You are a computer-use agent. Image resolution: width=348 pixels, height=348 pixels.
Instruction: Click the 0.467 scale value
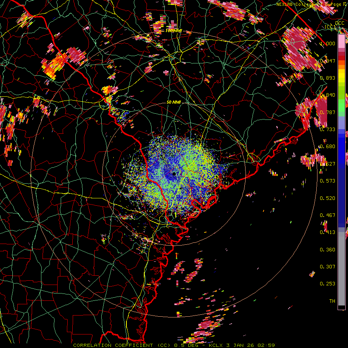coord(328,215)
